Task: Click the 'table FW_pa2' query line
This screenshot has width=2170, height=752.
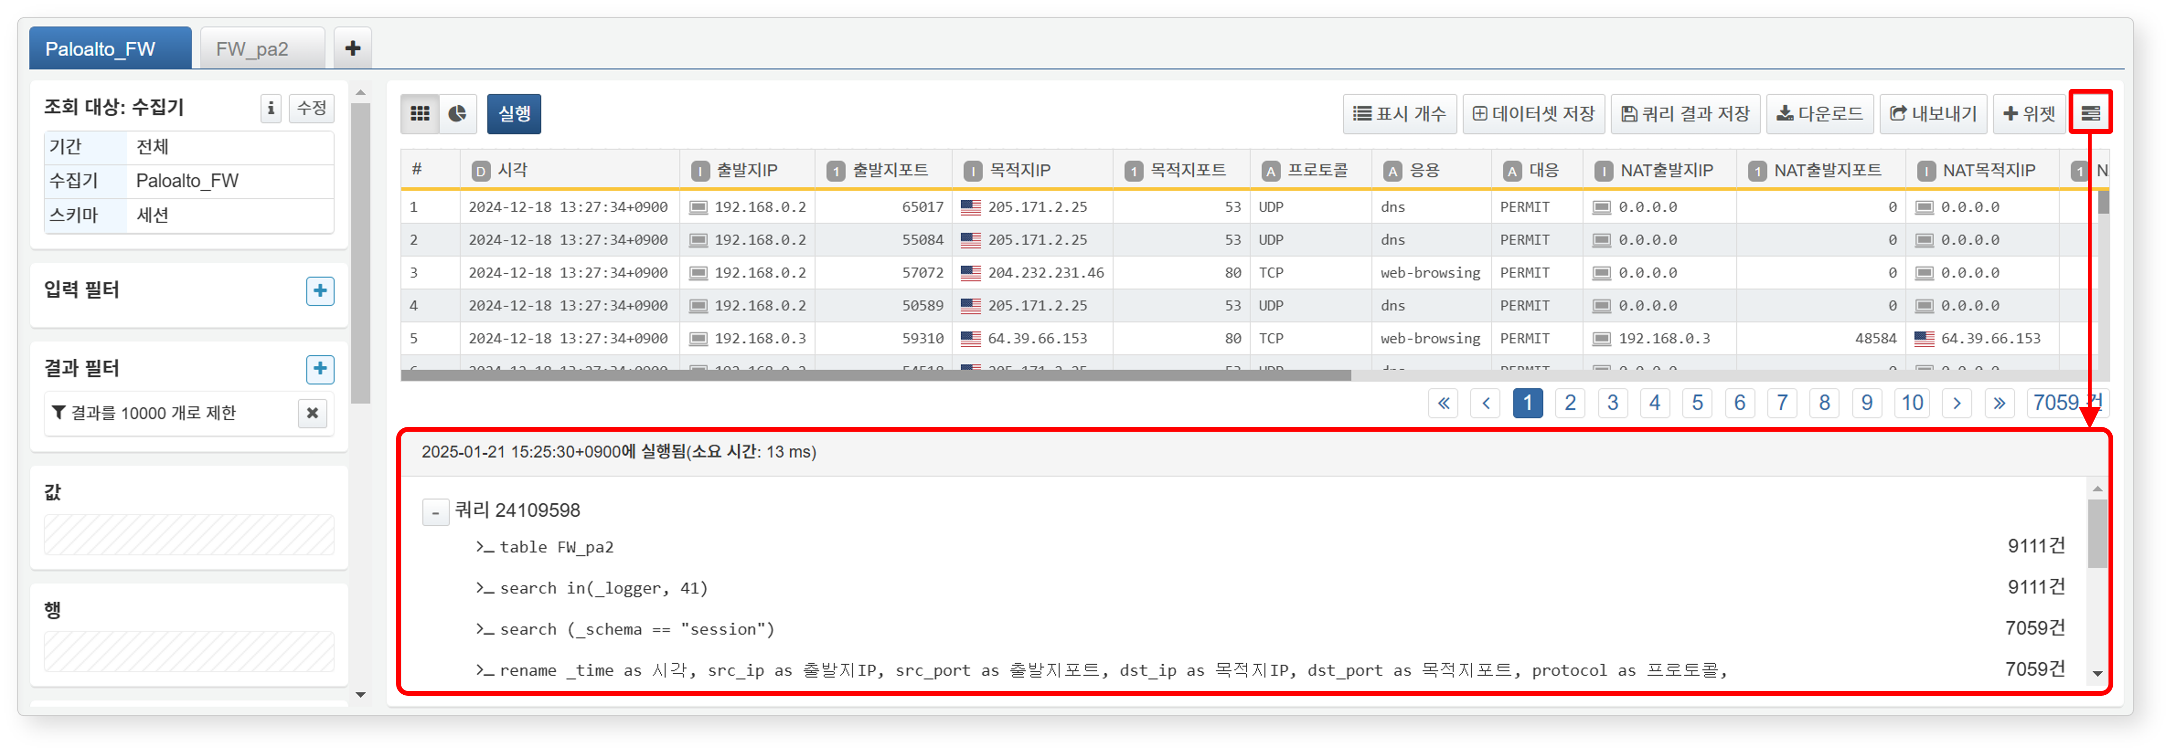Action: [556, 547]
